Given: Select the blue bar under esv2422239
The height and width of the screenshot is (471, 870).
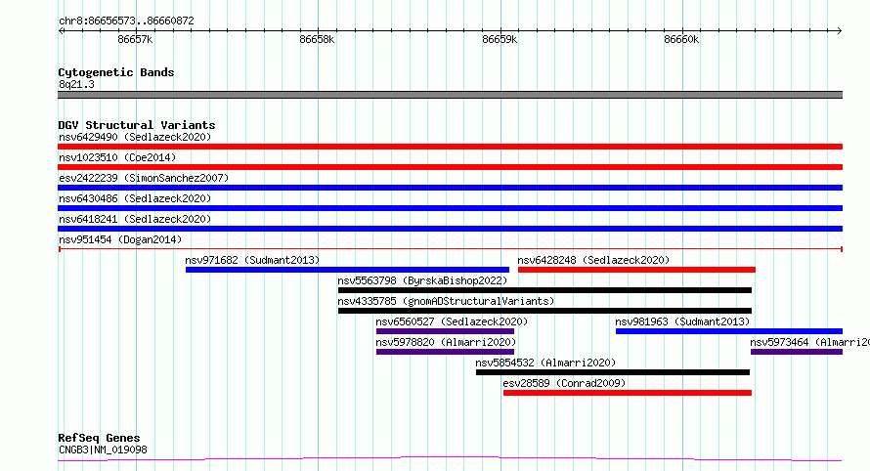Looking at the screenshot, I should point(450,188).
